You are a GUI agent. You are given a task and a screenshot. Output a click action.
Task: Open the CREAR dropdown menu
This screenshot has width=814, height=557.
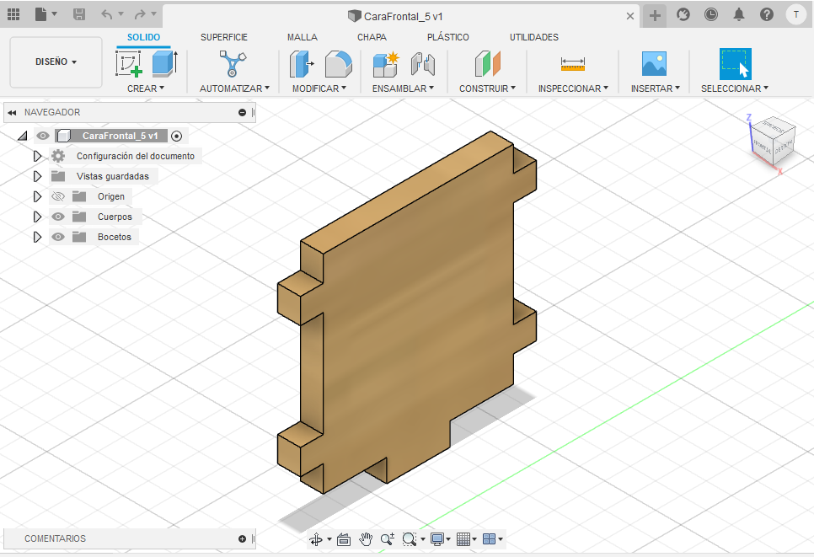(x=146, y=88)
